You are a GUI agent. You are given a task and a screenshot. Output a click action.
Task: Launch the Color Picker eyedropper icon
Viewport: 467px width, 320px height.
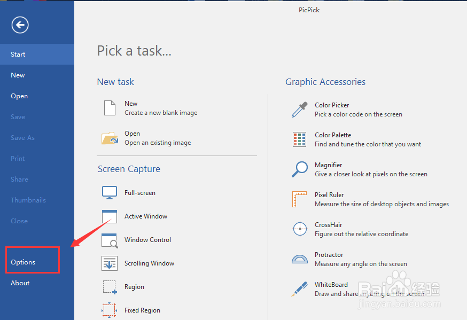click(x=299, y=110)
